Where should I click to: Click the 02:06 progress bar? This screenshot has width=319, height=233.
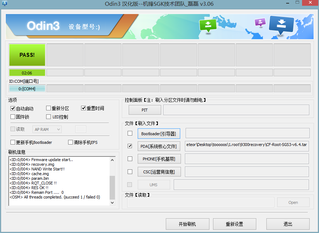pyautogui.click(x=27, y=73)
